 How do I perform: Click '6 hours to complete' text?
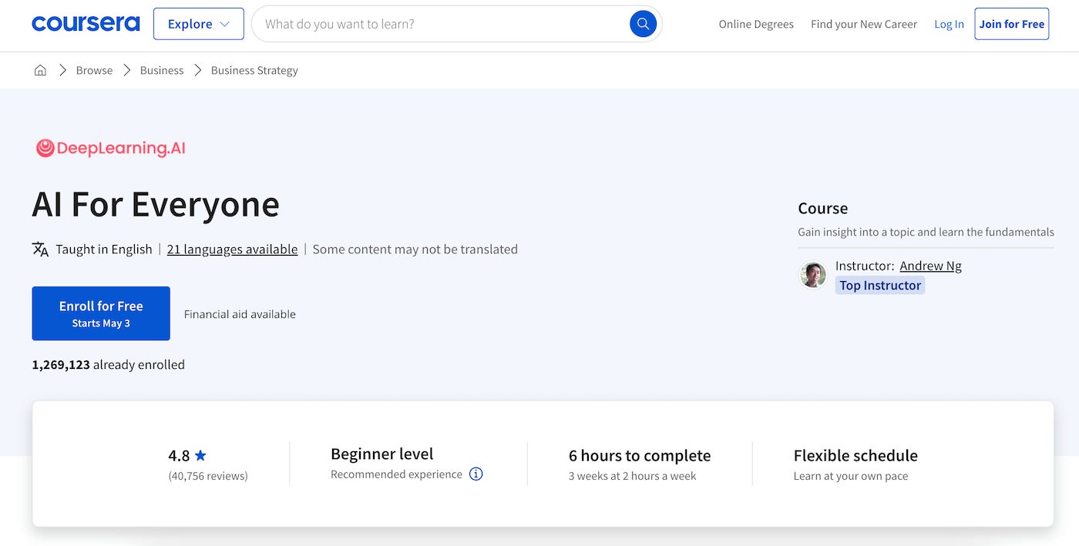pos(640,455)
